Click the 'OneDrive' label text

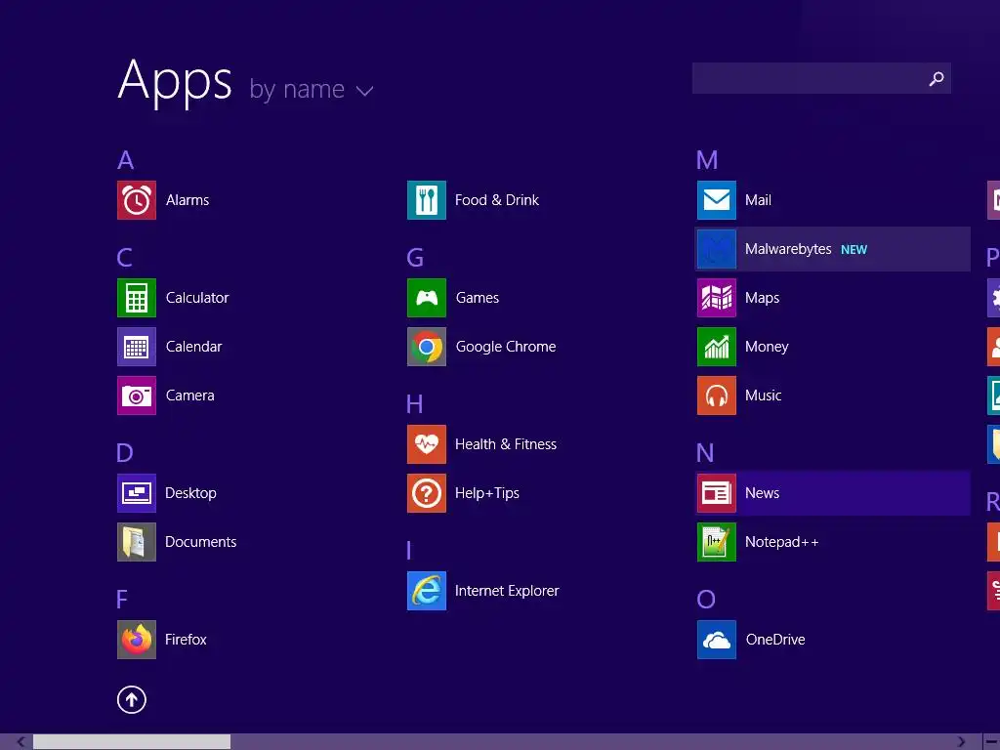pyautogui.click(x=775, y=640)
